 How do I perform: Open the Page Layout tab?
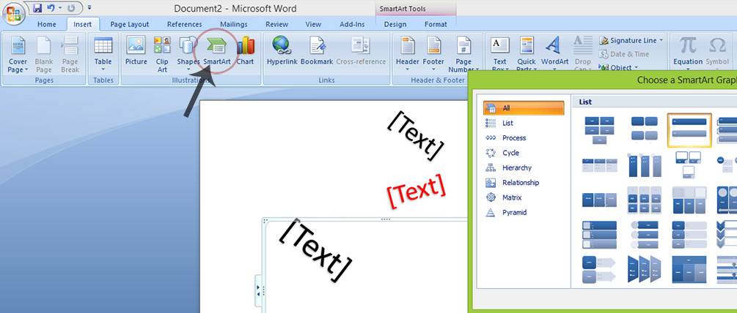point(129,24)
